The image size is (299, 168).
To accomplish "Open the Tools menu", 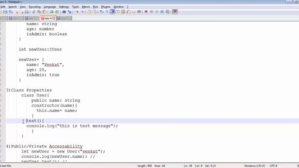I will [x=75, y=7].
